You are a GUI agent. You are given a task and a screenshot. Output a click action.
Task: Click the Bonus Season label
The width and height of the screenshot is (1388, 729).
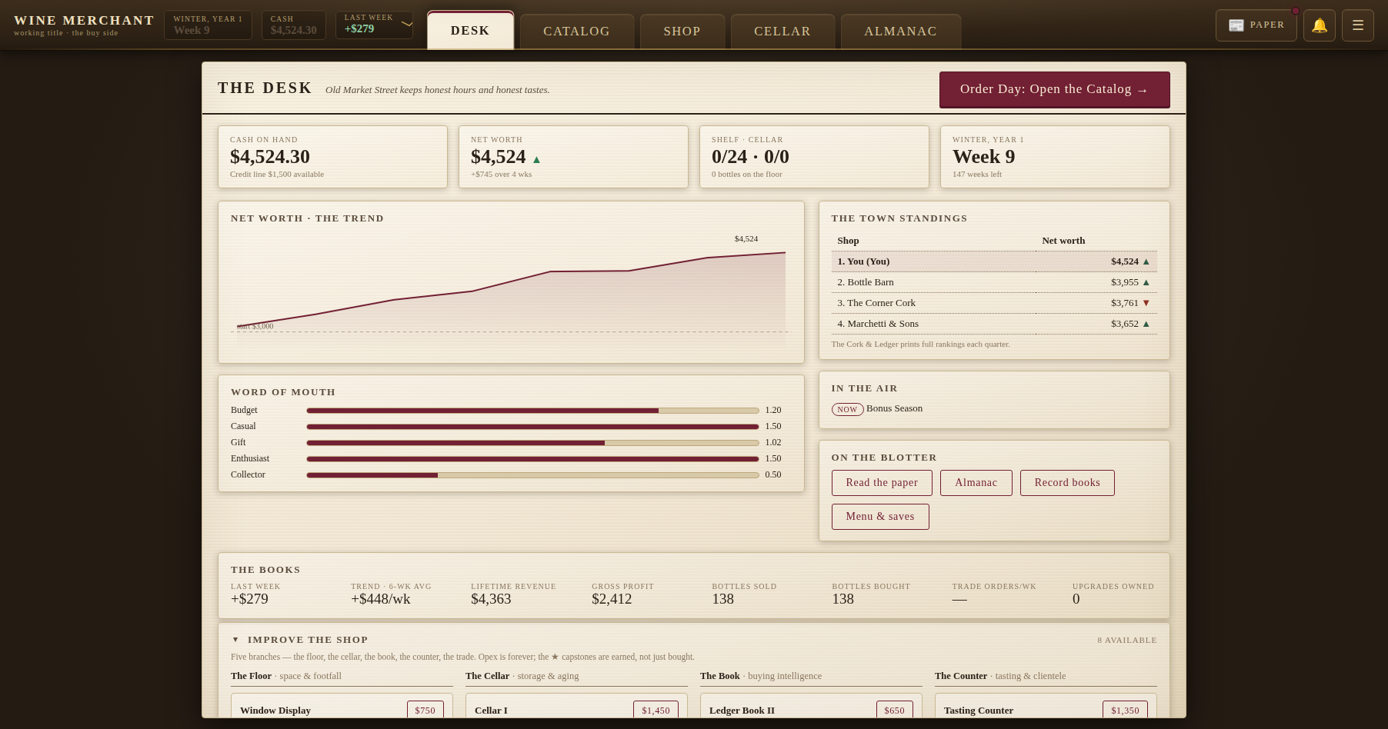point(894,408)
